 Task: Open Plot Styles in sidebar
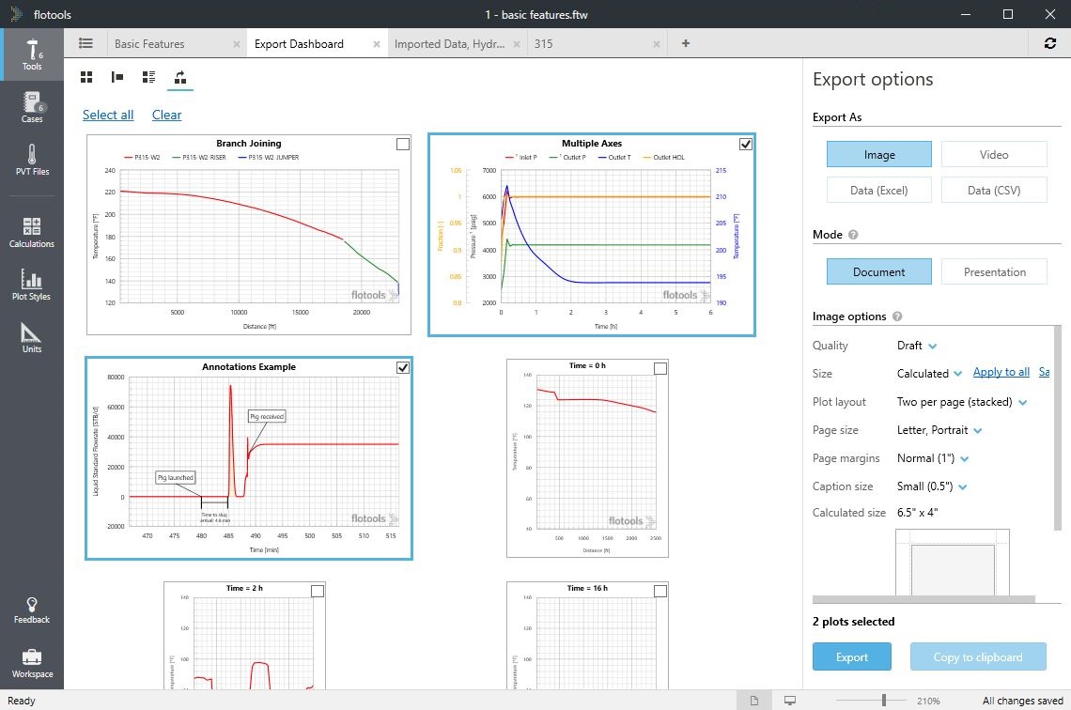point(32,285)
